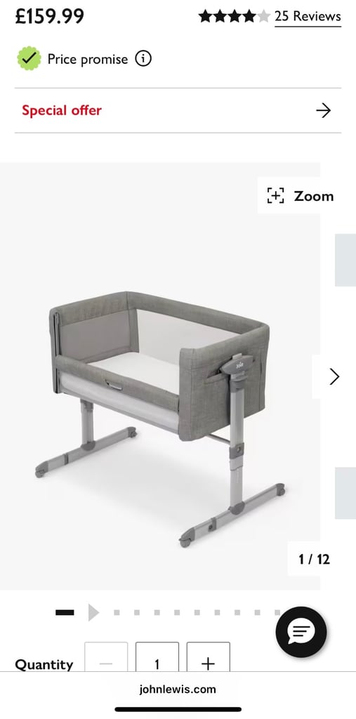Click the Special offer red label

(62, 110)
